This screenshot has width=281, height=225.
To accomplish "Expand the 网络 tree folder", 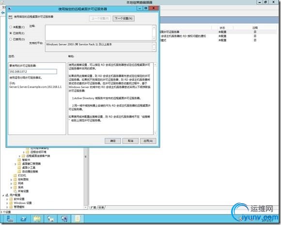I will click(11, 183).
